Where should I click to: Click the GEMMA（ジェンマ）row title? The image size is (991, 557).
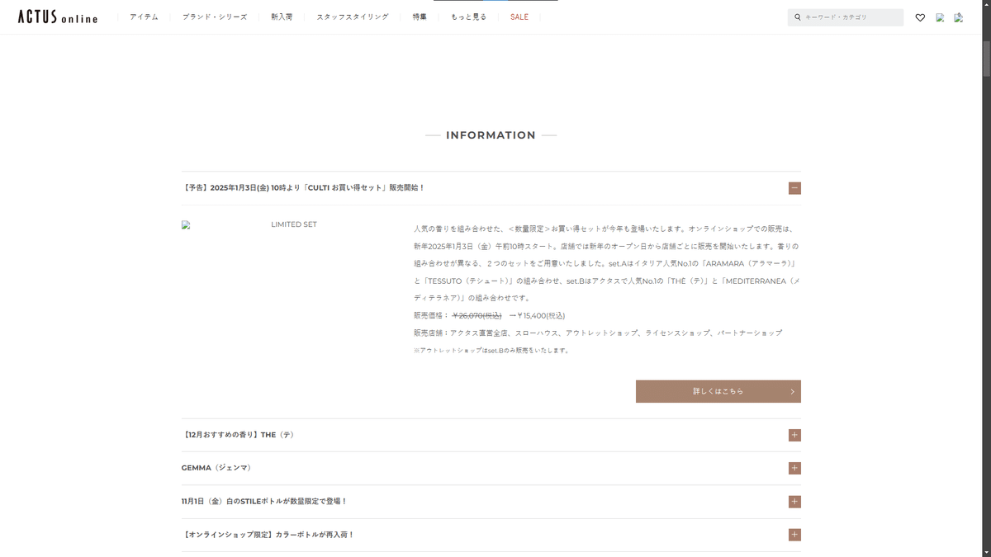216,468
